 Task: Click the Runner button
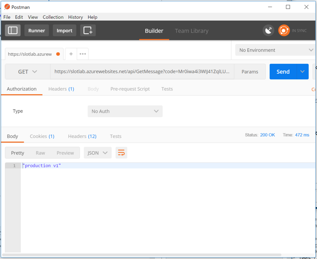[x=37, y=31]
